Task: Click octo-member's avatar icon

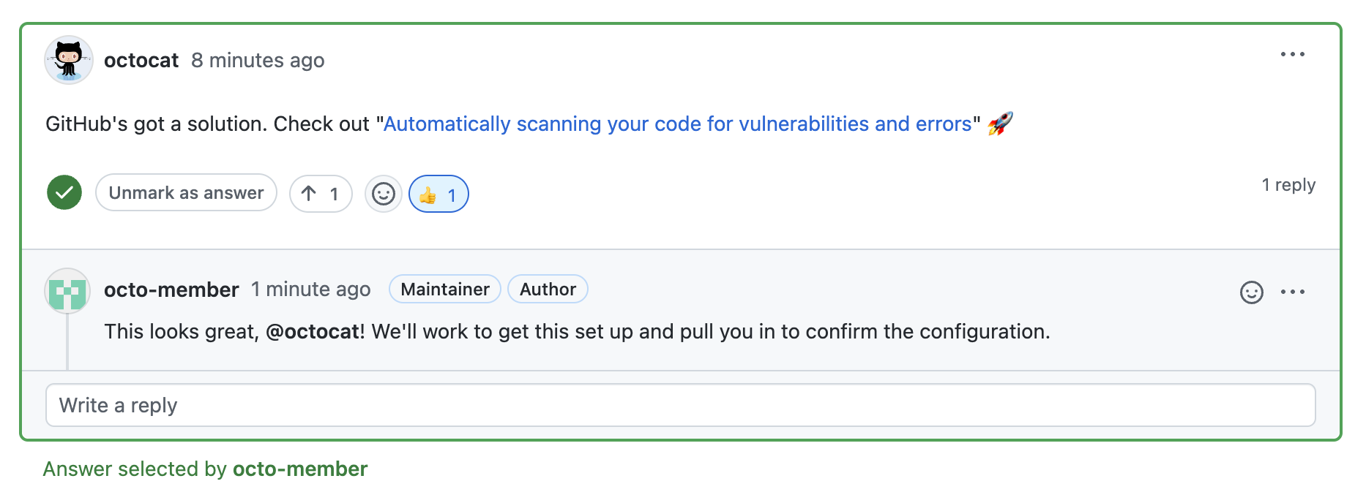Action: [67, 291]
